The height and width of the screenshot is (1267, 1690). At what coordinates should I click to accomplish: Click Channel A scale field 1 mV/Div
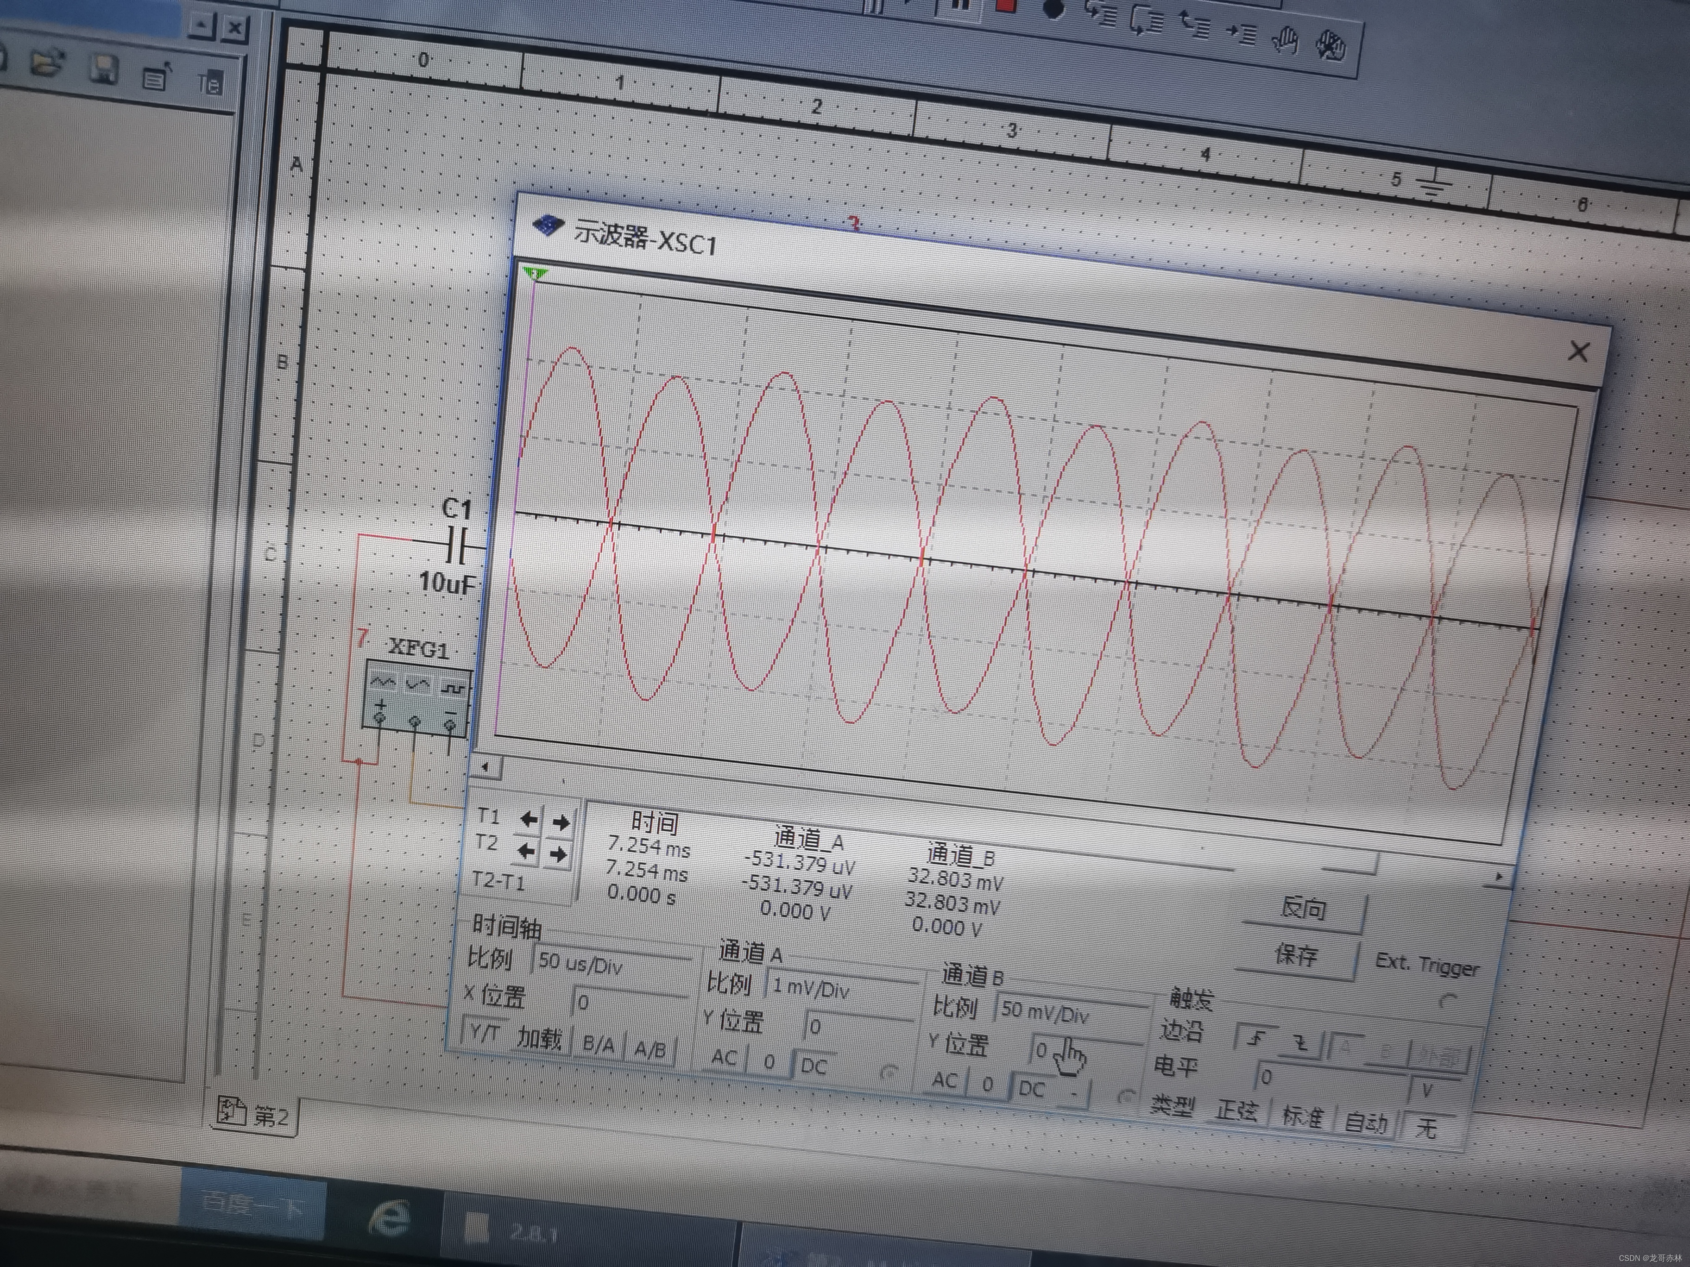(842, 989)
